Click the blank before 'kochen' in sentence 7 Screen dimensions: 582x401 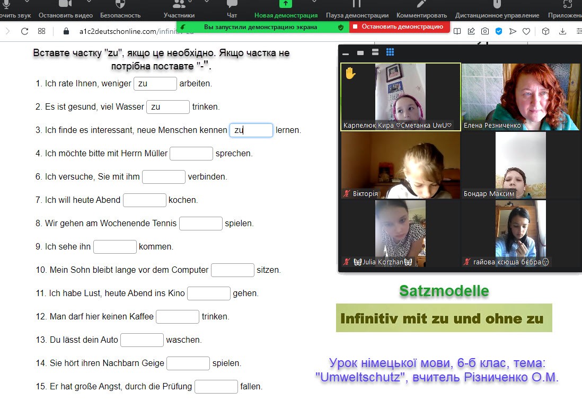pos(145,200)
